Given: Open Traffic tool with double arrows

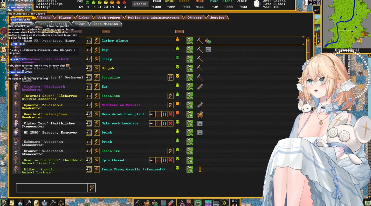Looking at the screenshot, I should point(224,203).
